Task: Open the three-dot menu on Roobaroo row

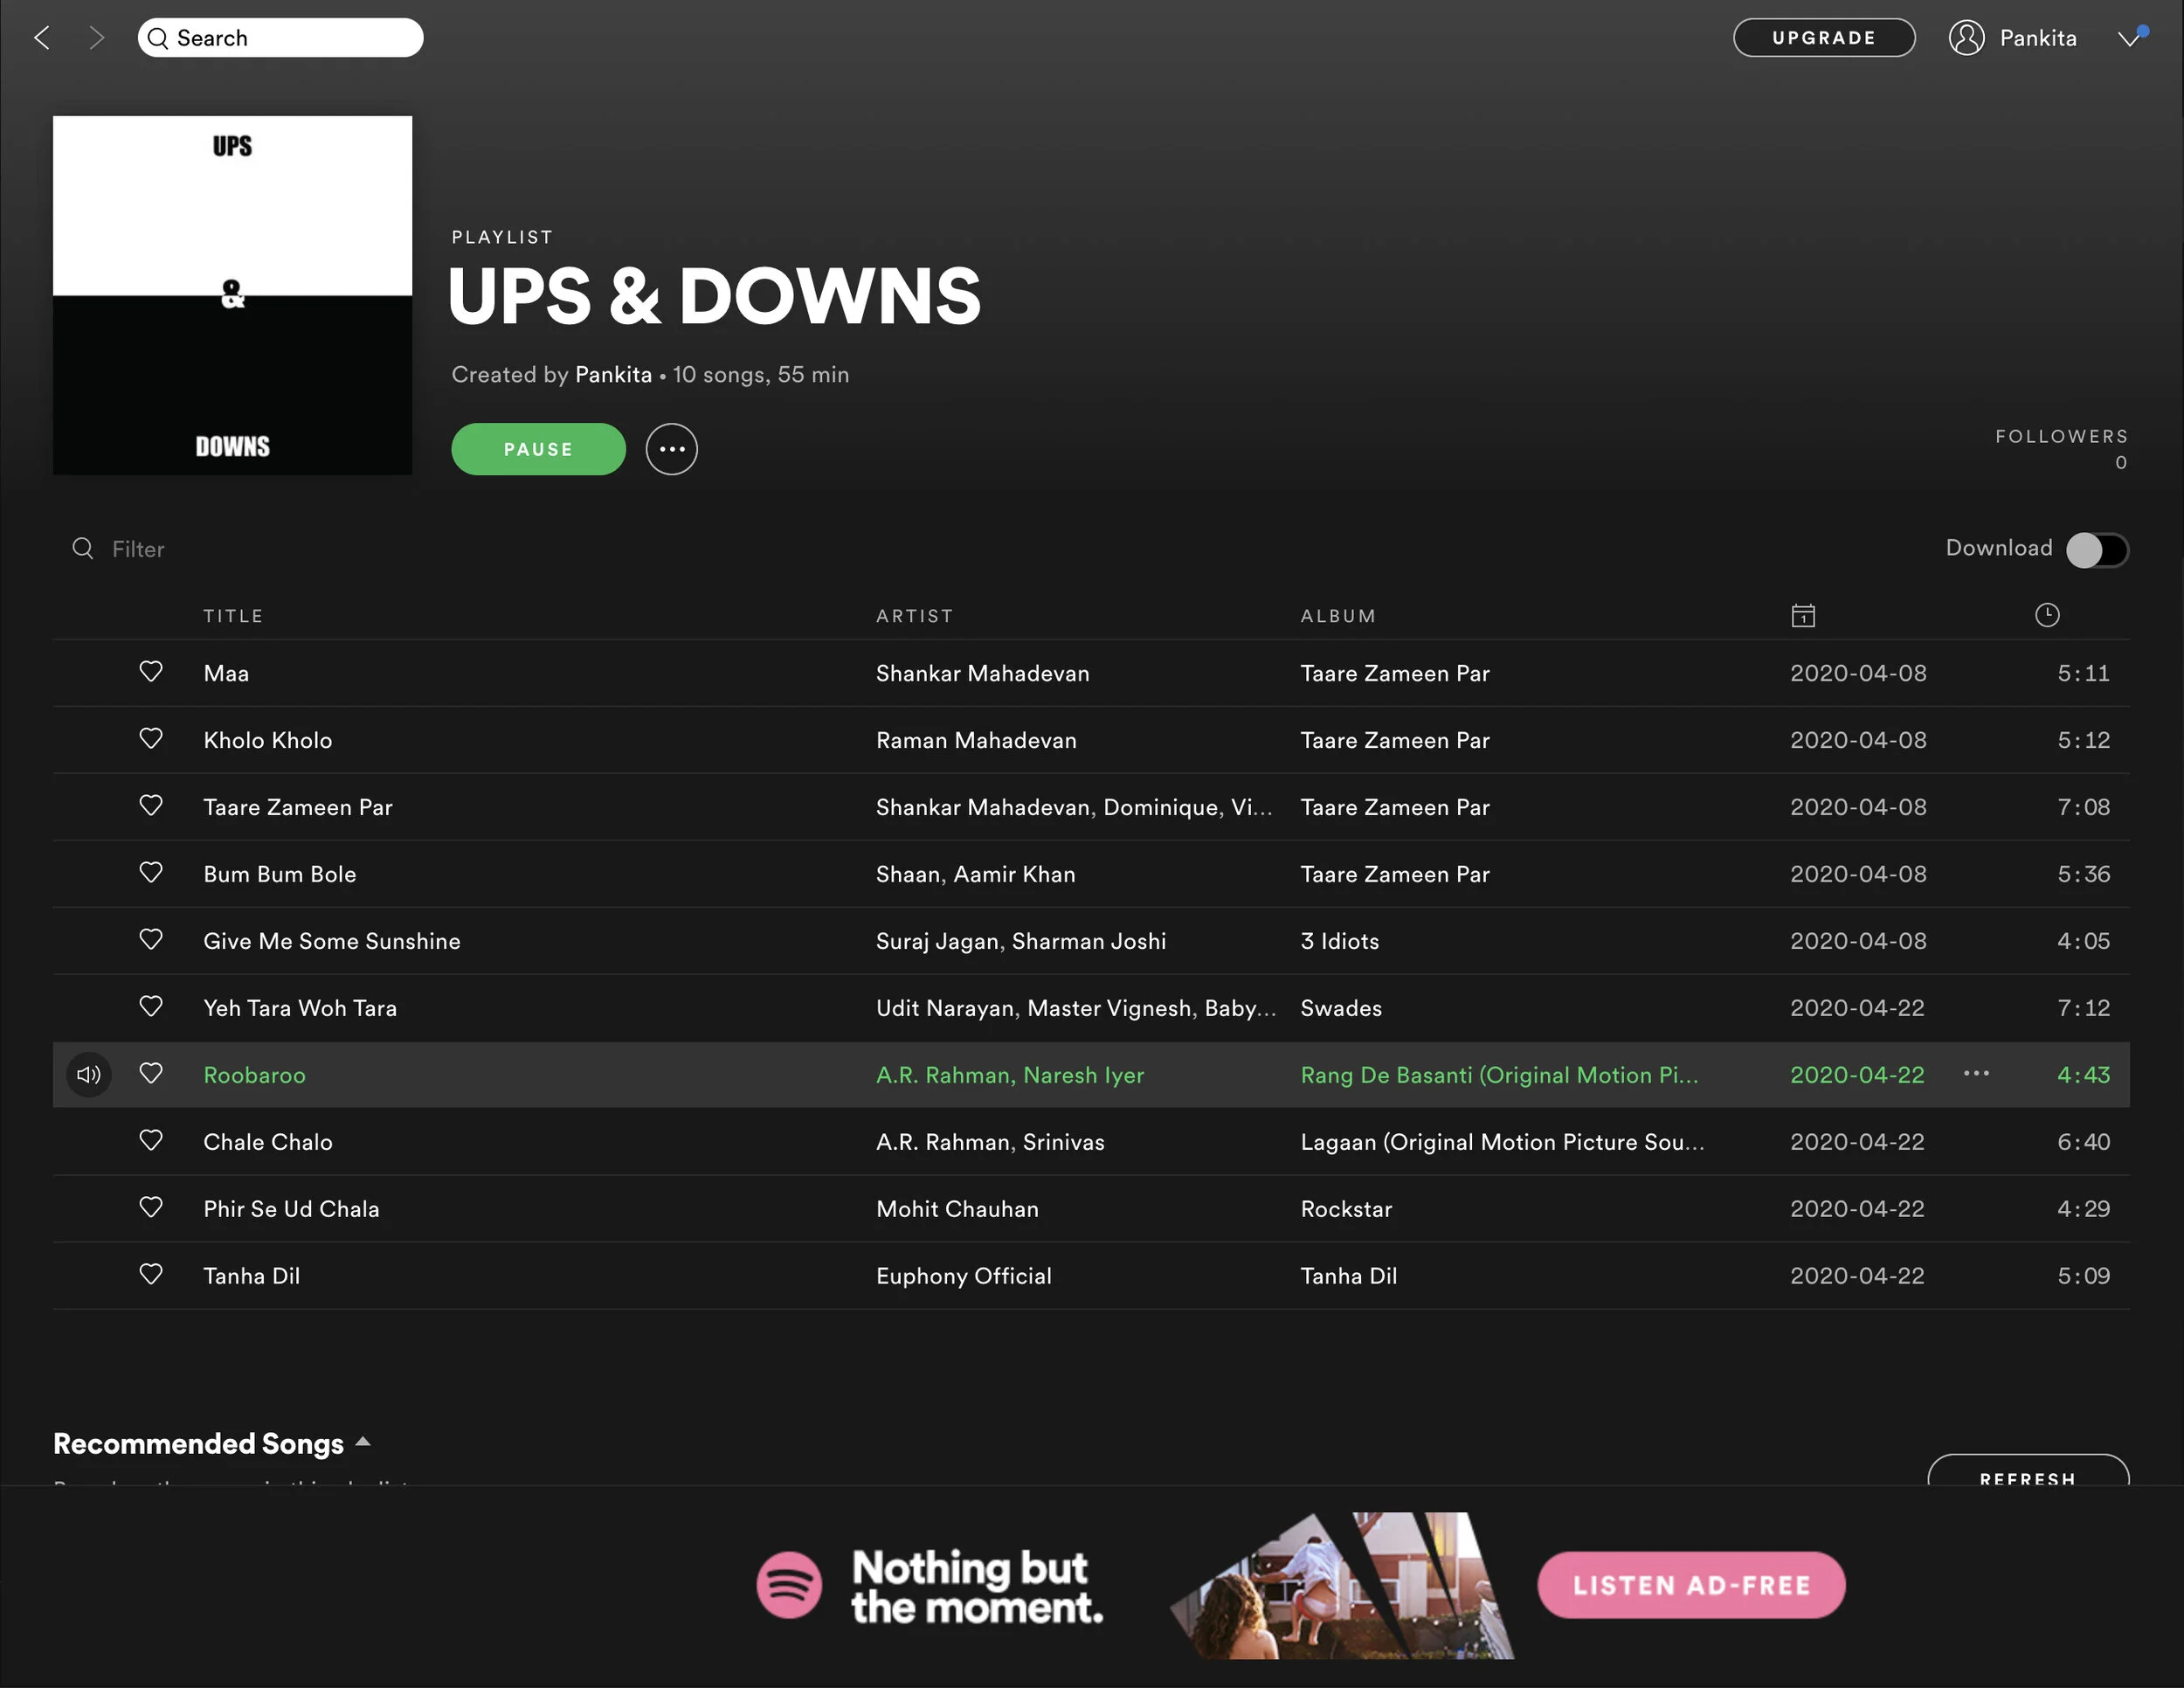Action: pyautogui.click(x=1976, y=1074)
